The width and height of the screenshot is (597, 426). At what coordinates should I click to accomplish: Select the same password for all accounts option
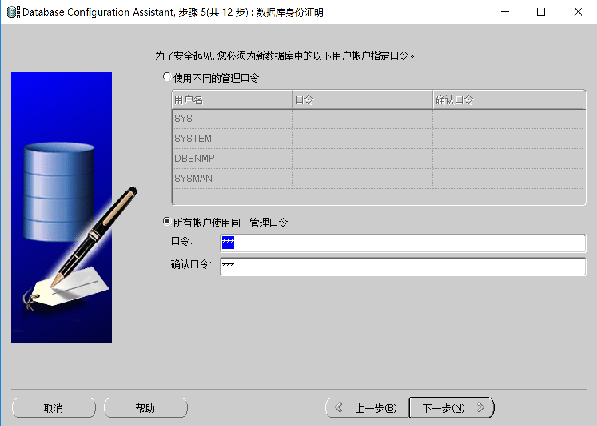click(167, 222)
